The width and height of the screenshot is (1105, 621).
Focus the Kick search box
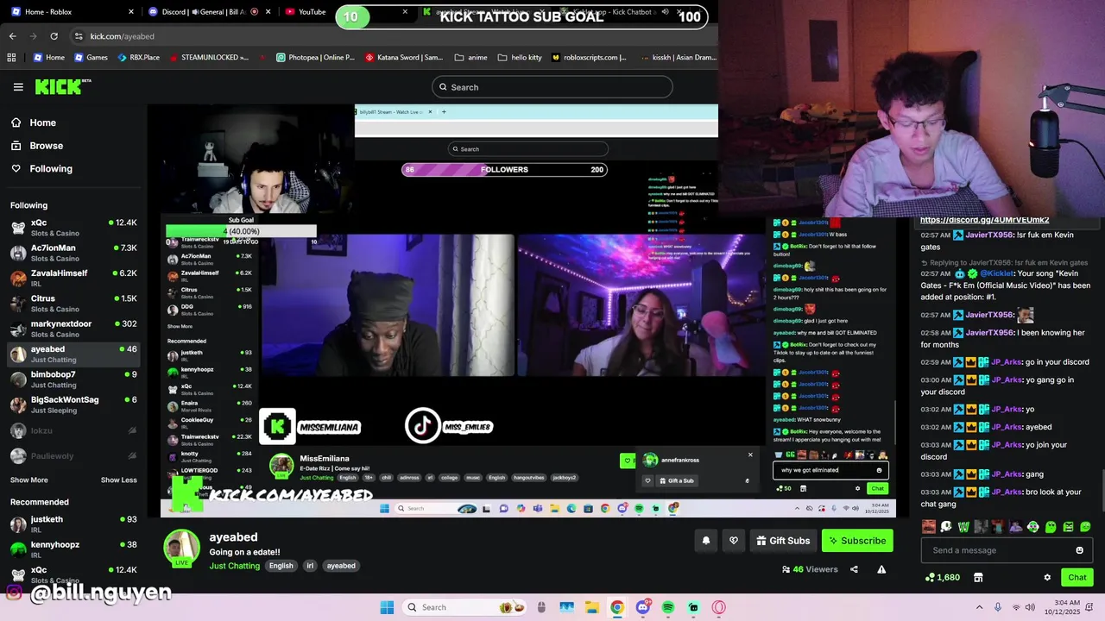[x=552, y=87]
